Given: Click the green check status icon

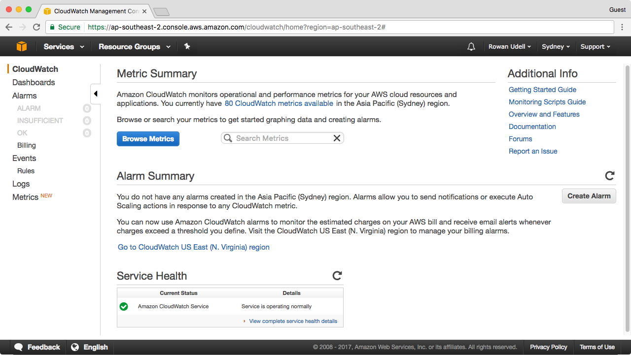Looking at the screenshot, I should [124, 306].
